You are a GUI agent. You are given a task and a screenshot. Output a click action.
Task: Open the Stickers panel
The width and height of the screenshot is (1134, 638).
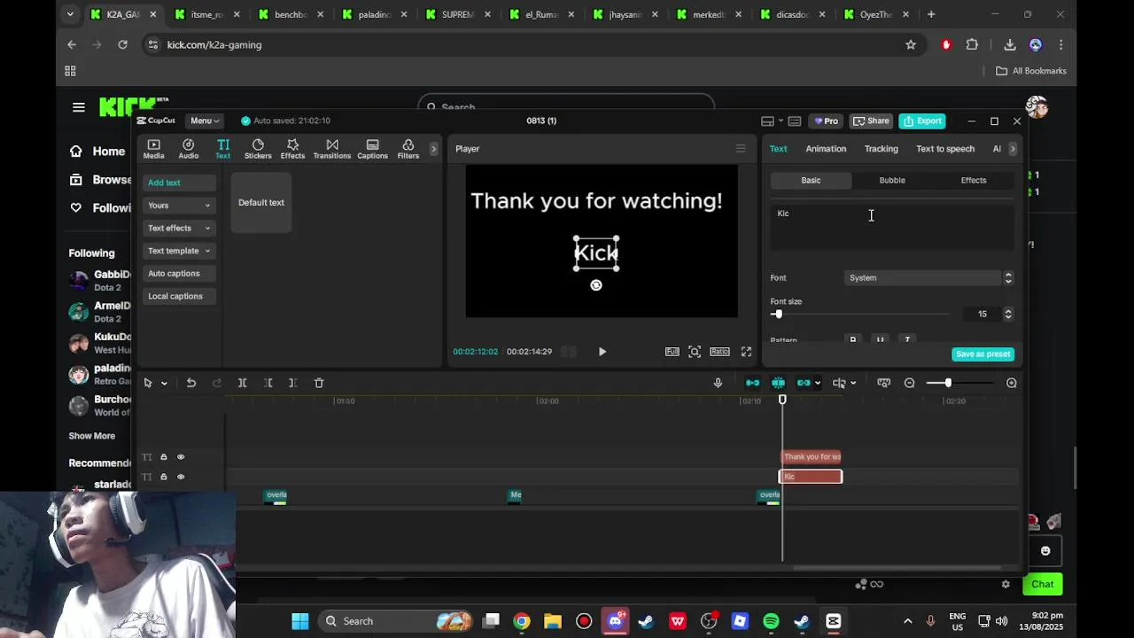point(258,149)
